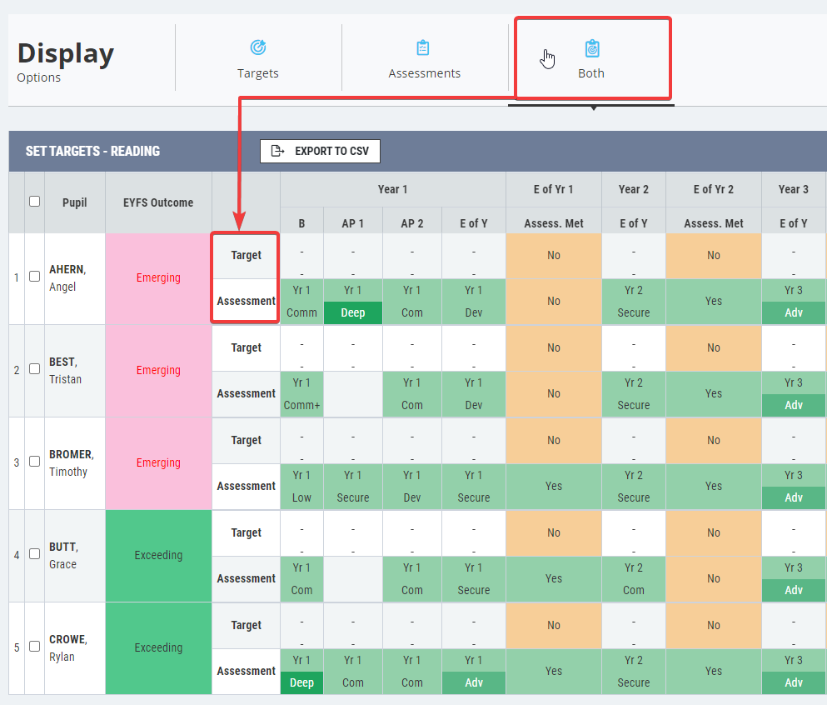Switch to the Assessments display option
Viewport: 827px width, 705px height.
click(425, 73)
